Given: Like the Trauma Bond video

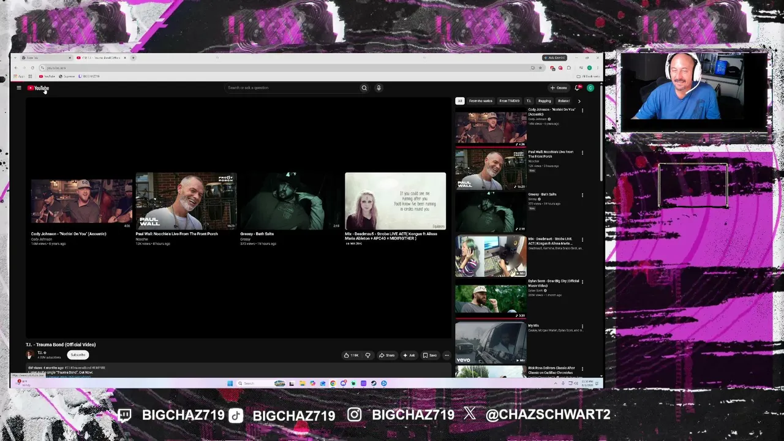Looking at the screenshot, I should [351, 355].
